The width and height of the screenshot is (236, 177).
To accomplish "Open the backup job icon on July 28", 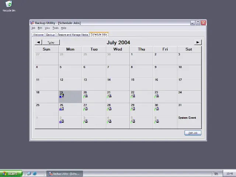I will click(x=109, y=109).
